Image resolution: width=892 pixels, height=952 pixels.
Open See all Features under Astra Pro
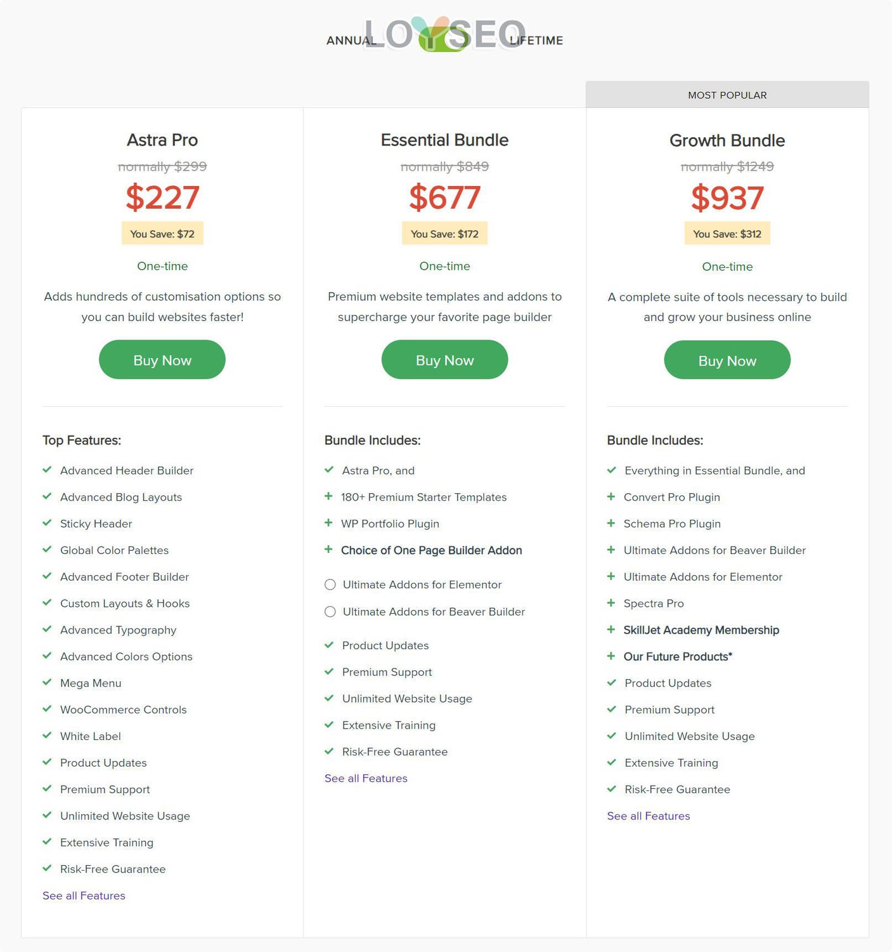tap(84, 896)
